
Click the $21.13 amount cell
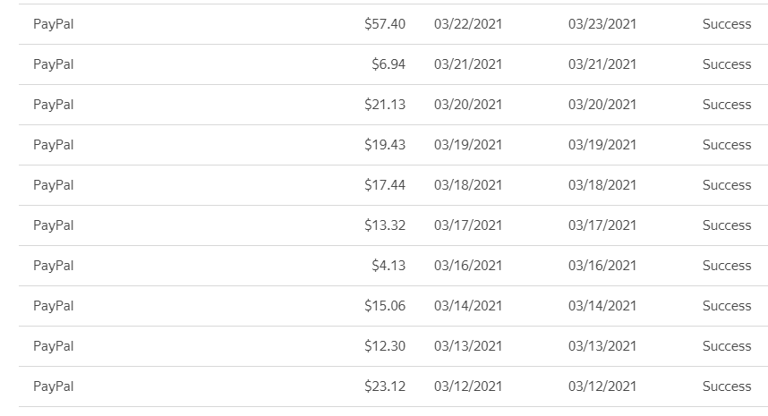(x=385, y=105)
